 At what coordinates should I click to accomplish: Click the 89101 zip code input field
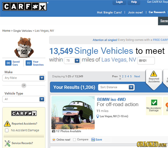tap(146, 61)
